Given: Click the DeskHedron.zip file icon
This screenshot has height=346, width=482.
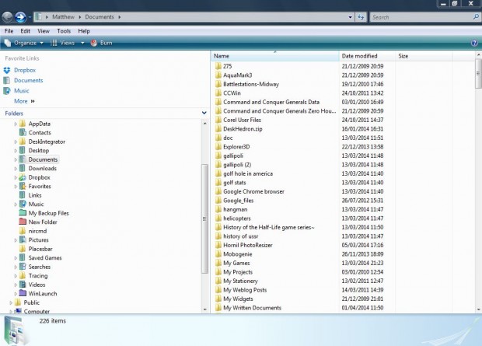Looking at the screenshot, I should click(x=218, y=128).
